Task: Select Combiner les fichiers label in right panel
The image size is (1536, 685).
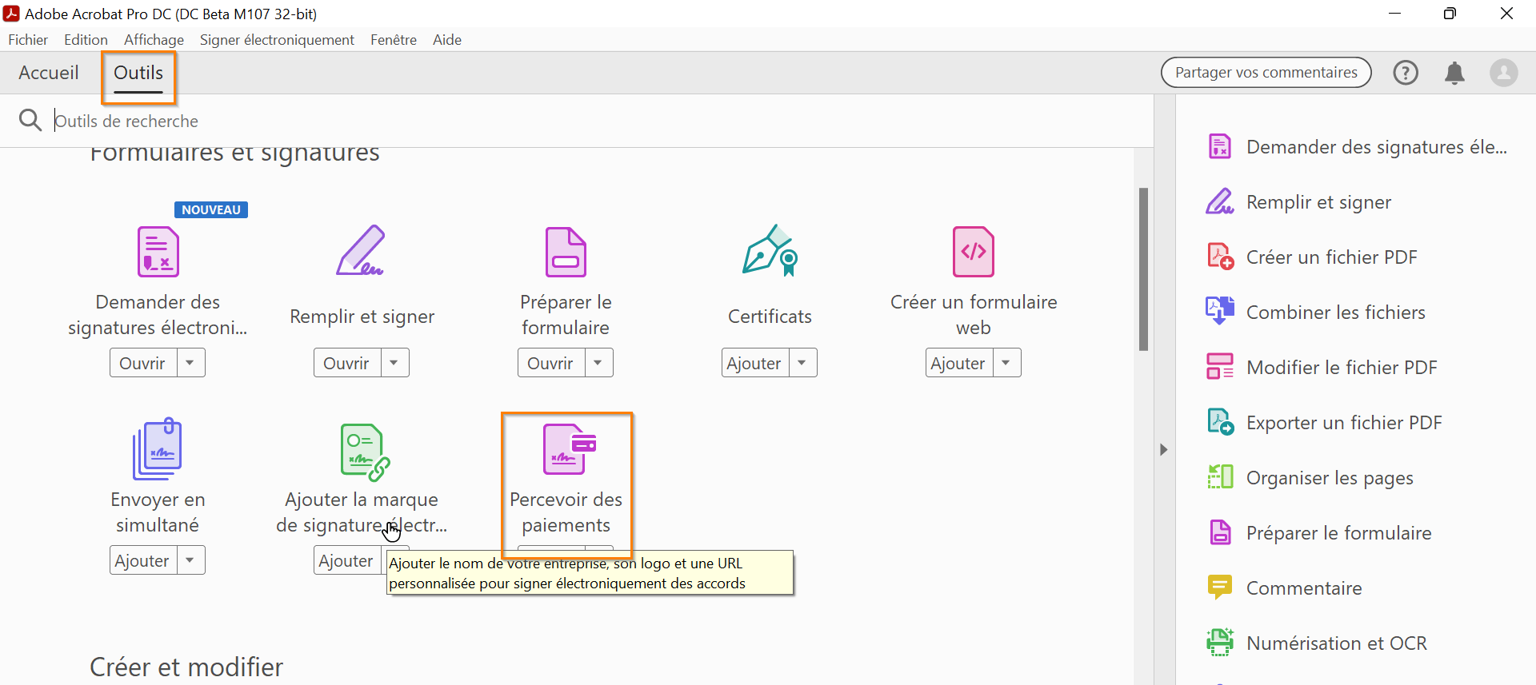Action: point(1336,313)
